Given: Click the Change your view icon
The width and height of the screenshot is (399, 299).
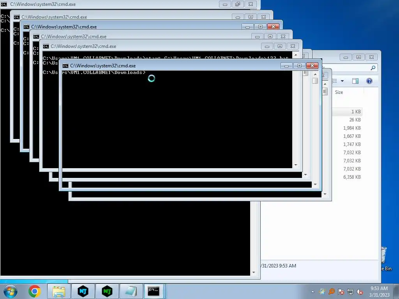Looking at the screenshot, I should coord(335,81).
